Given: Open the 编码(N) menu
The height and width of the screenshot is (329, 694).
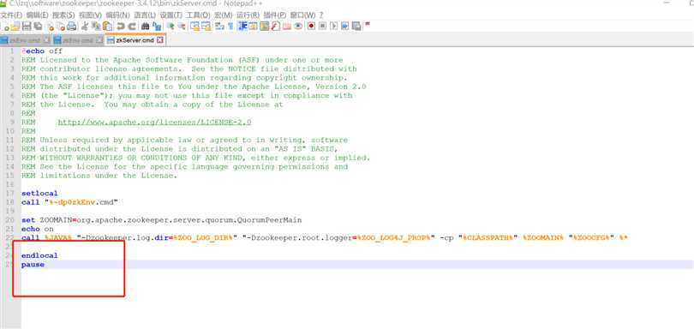Looking at the screenshot, I should (x=117, y=15).
